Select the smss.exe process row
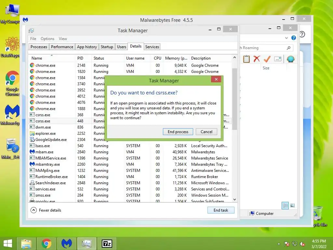Image resolution: width=333 pixels, height=250 pixels. pyautogui.click(x=130, y=195)
